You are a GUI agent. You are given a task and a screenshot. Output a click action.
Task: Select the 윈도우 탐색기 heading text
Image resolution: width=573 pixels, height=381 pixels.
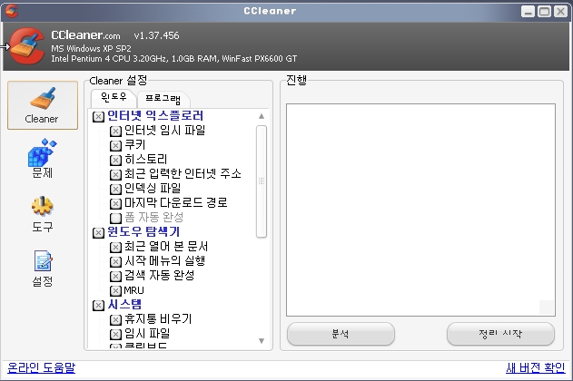pyautogui.click(x=143, y=231)
